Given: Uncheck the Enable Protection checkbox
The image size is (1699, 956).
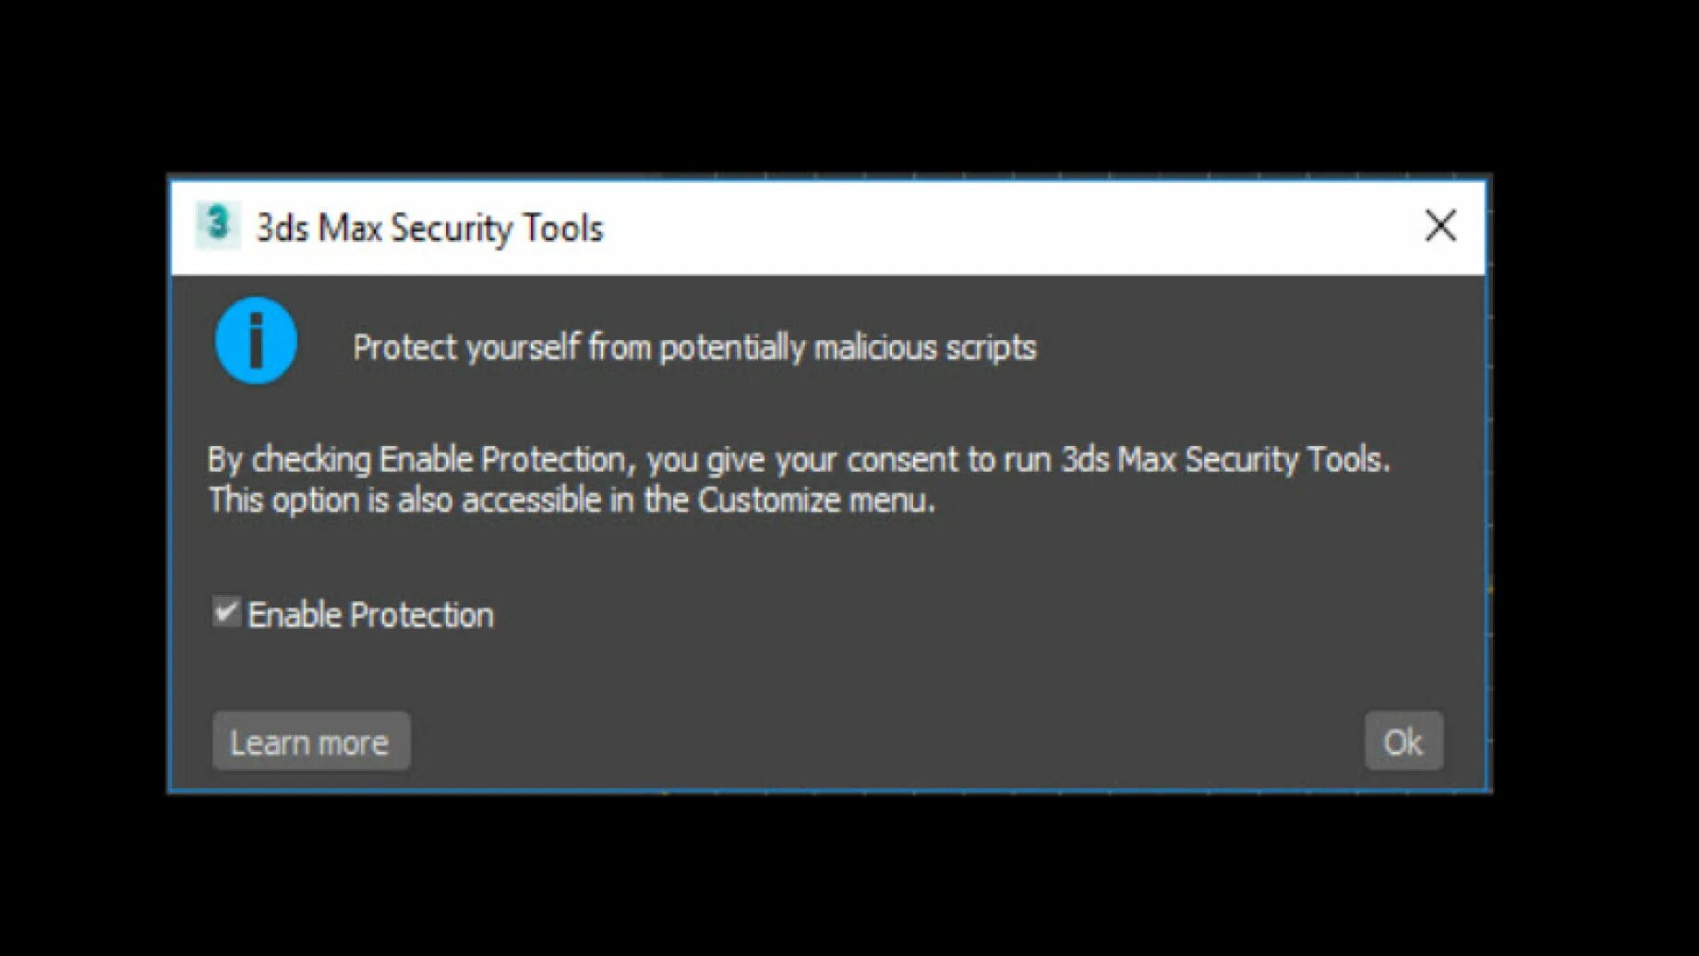Looking at the screenshot, I should [x=225, y=611].
